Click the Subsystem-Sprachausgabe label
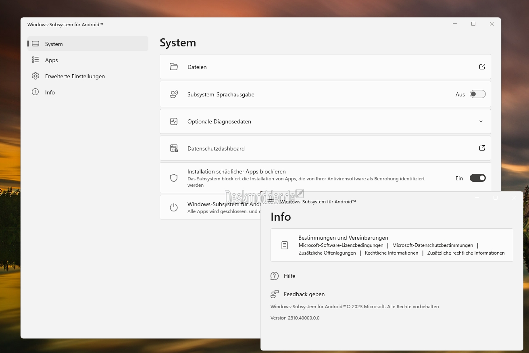 click(221, 94)
